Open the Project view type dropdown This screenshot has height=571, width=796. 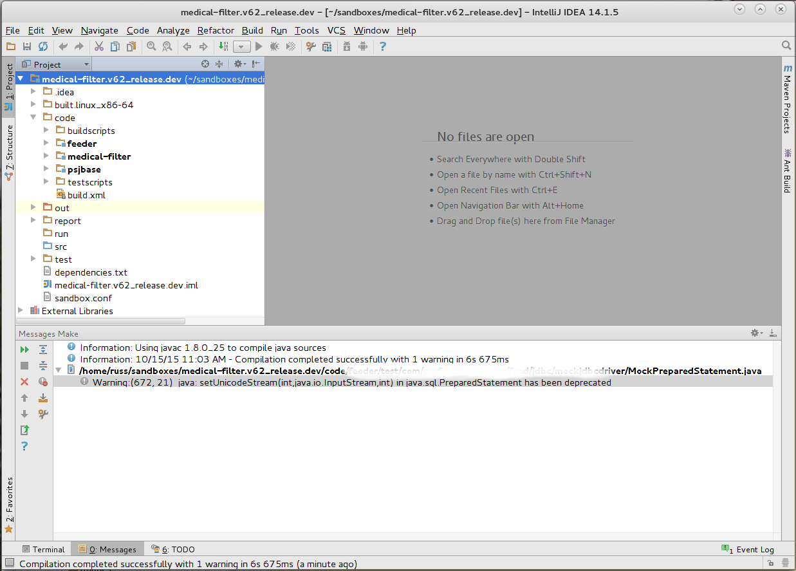pos(55,64)
